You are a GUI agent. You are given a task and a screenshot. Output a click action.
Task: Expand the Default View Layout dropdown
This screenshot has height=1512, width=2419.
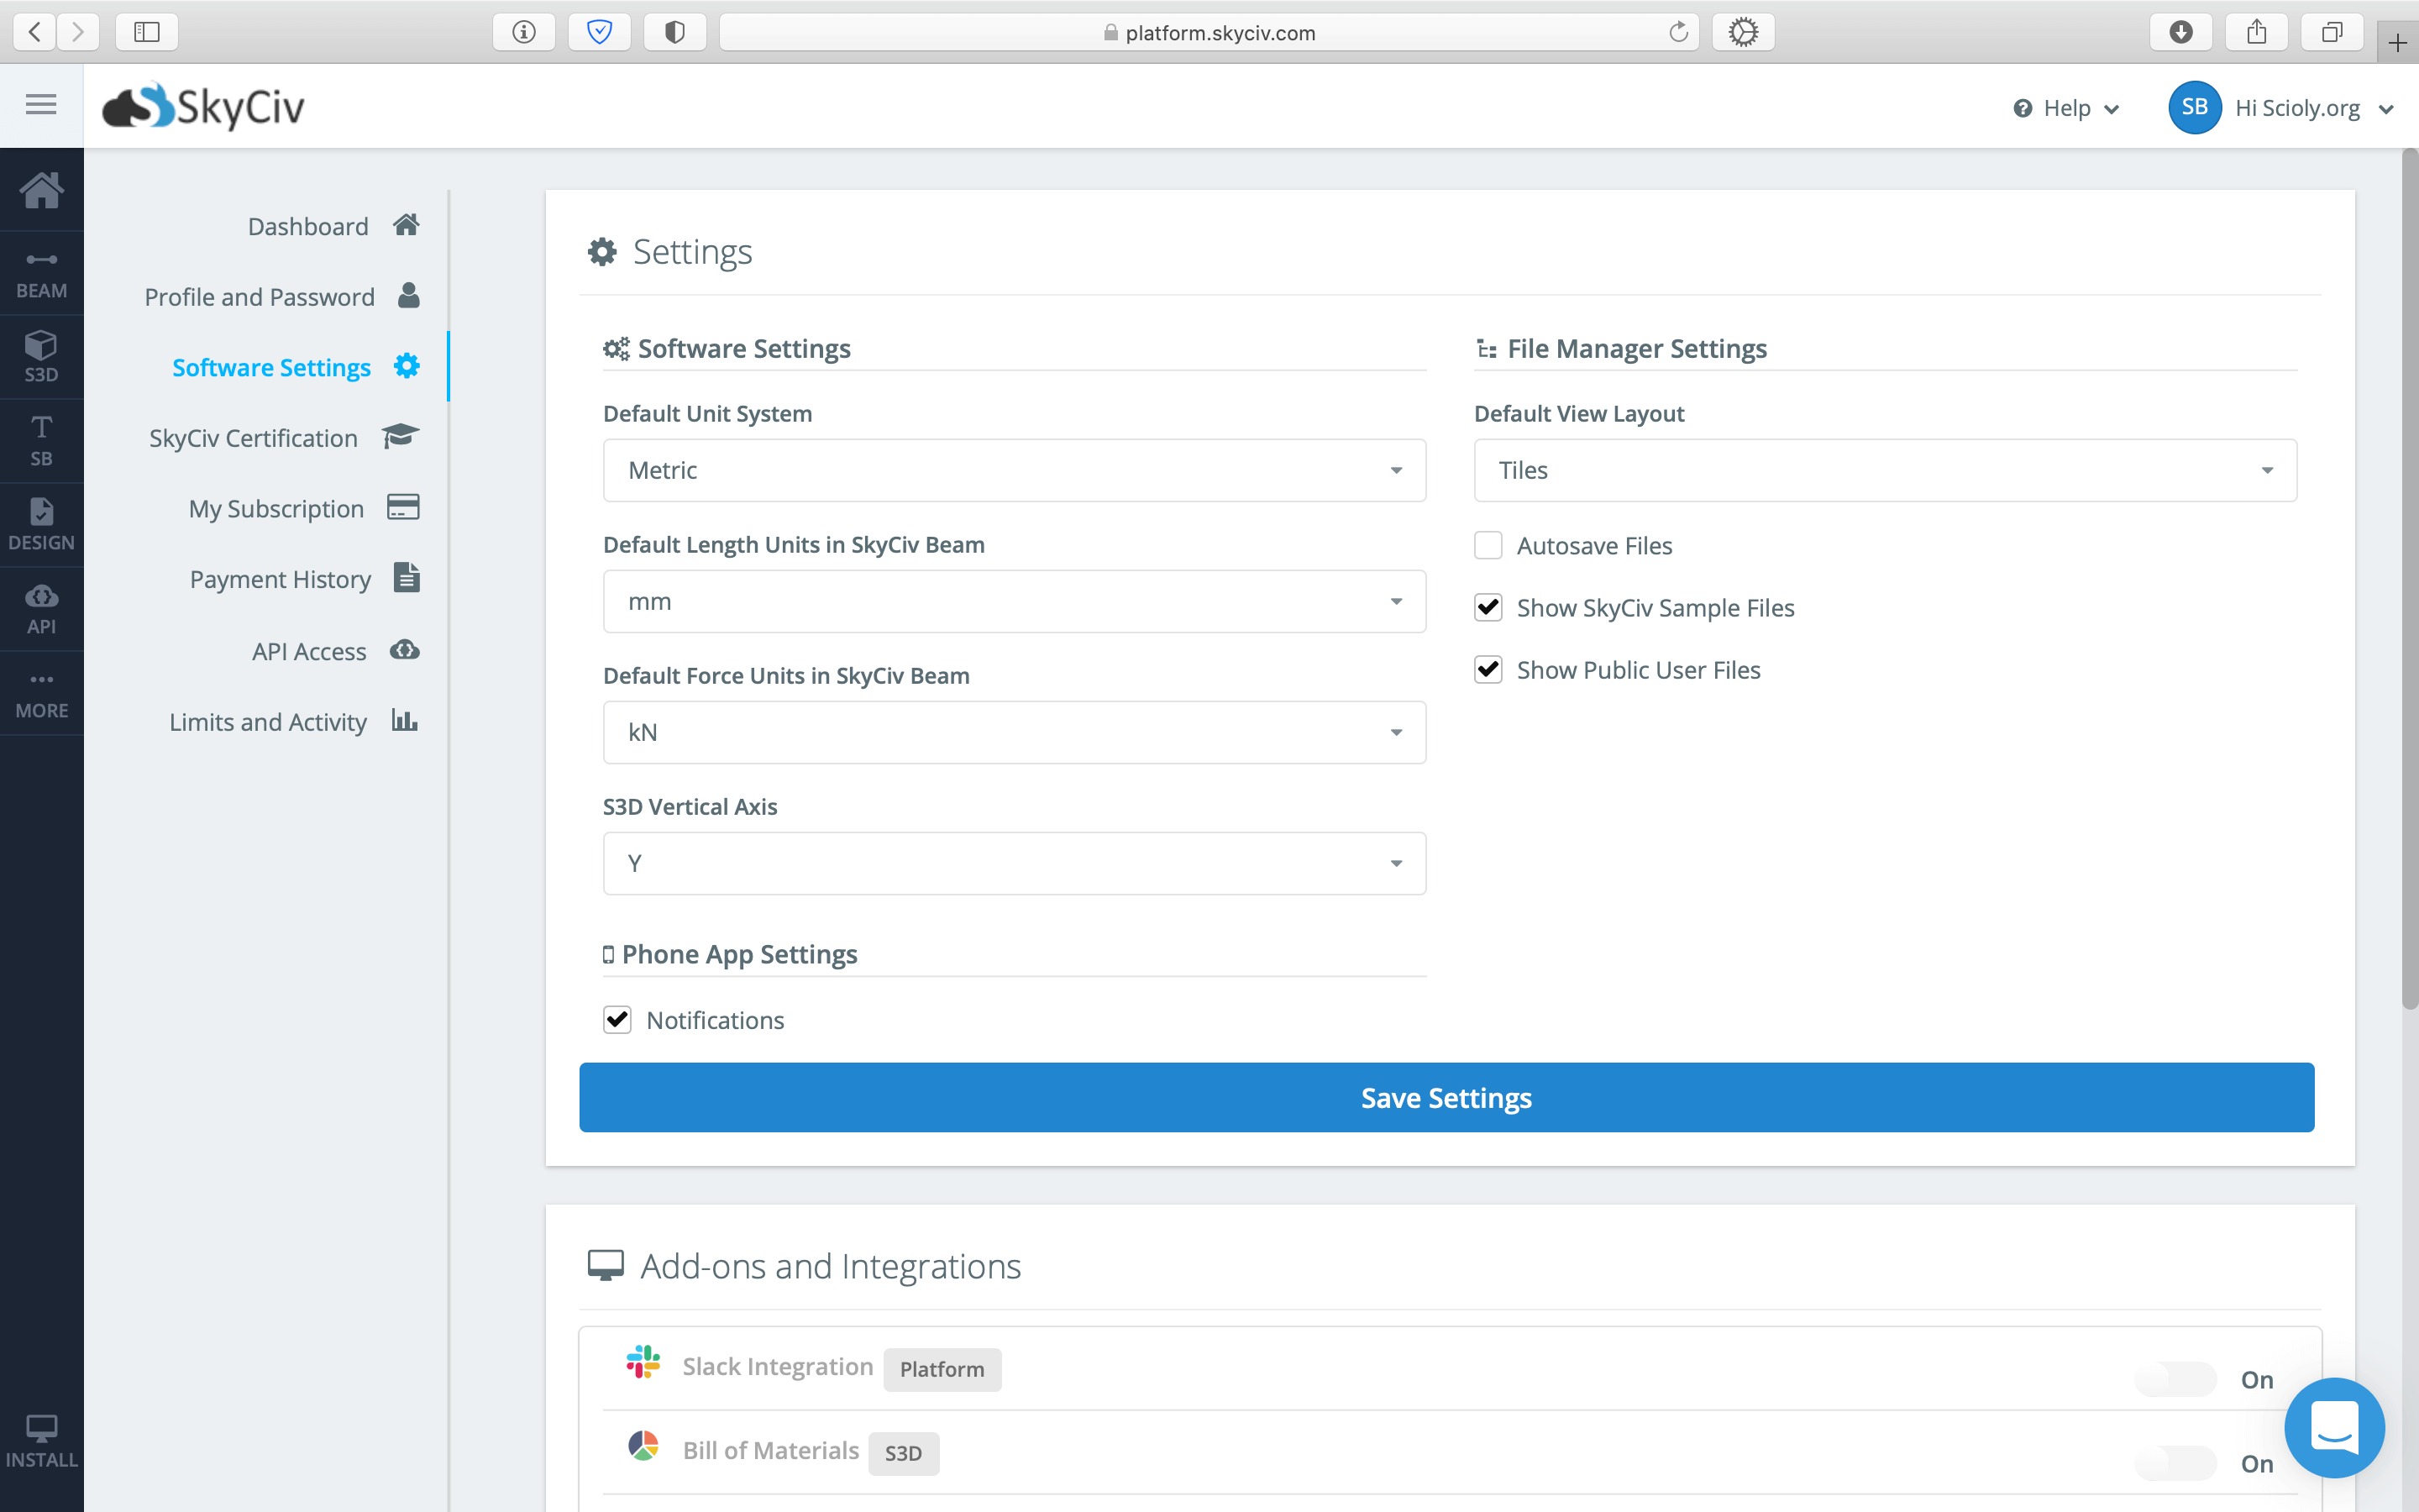coord(1884,470)
